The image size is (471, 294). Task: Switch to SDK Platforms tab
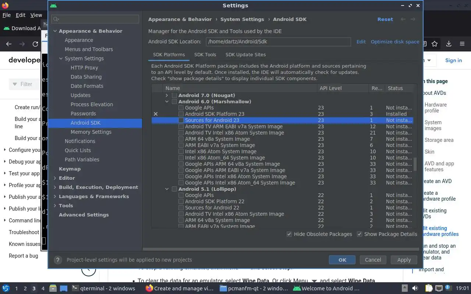pyautogui.click(x=169, y=54)
